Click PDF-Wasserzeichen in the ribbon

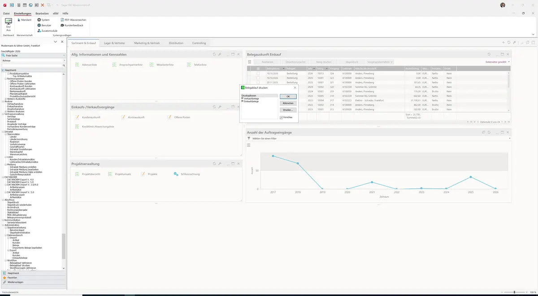point(74,20)
